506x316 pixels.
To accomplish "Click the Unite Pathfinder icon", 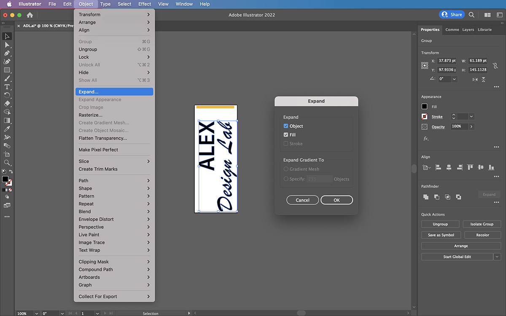I will tap(426, 197).
